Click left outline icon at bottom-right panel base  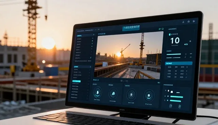pyautogui.click(x=171, y=106)
